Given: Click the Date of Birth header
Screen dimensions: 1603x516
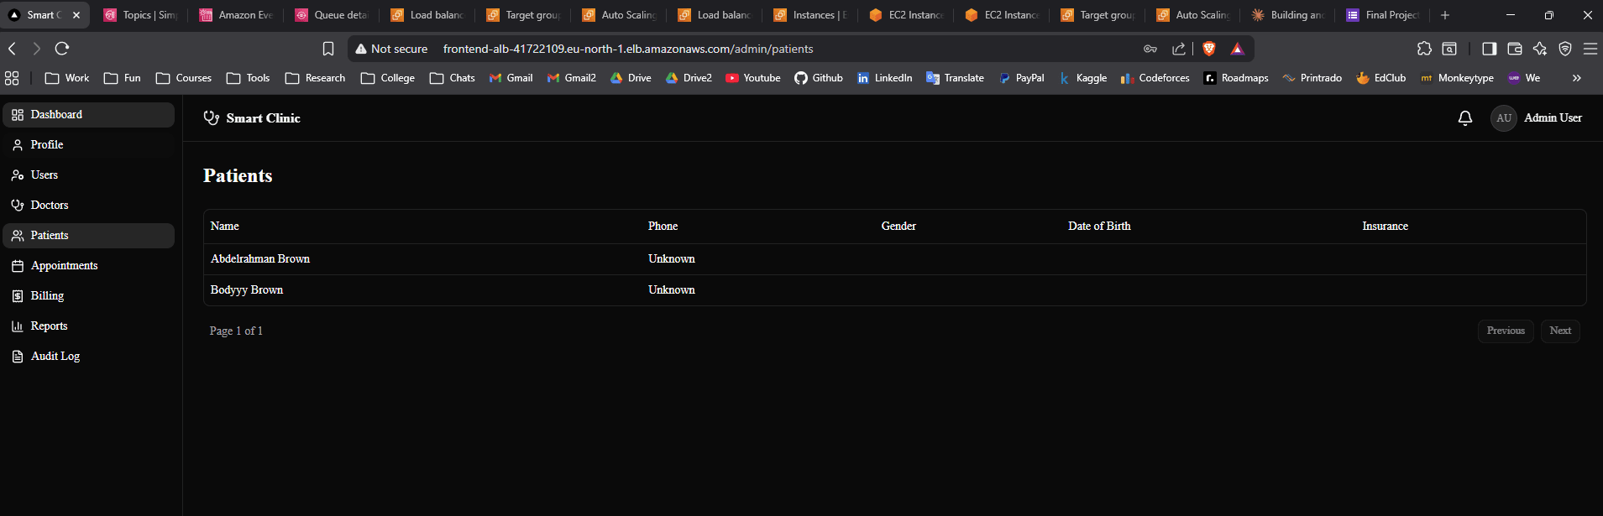Looking at the screenshot, I should (x=1099, y=227).
